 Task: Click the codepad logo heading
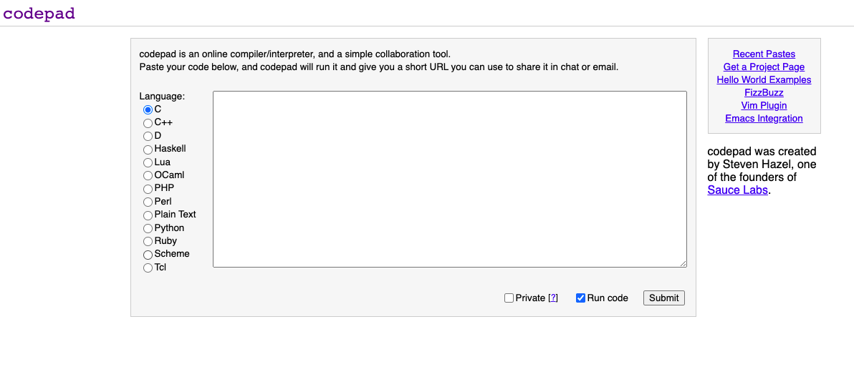[39, 14]
